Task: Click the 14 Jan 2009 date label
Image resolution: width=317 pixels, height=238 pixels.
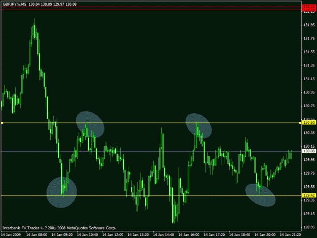Action: 11,235
